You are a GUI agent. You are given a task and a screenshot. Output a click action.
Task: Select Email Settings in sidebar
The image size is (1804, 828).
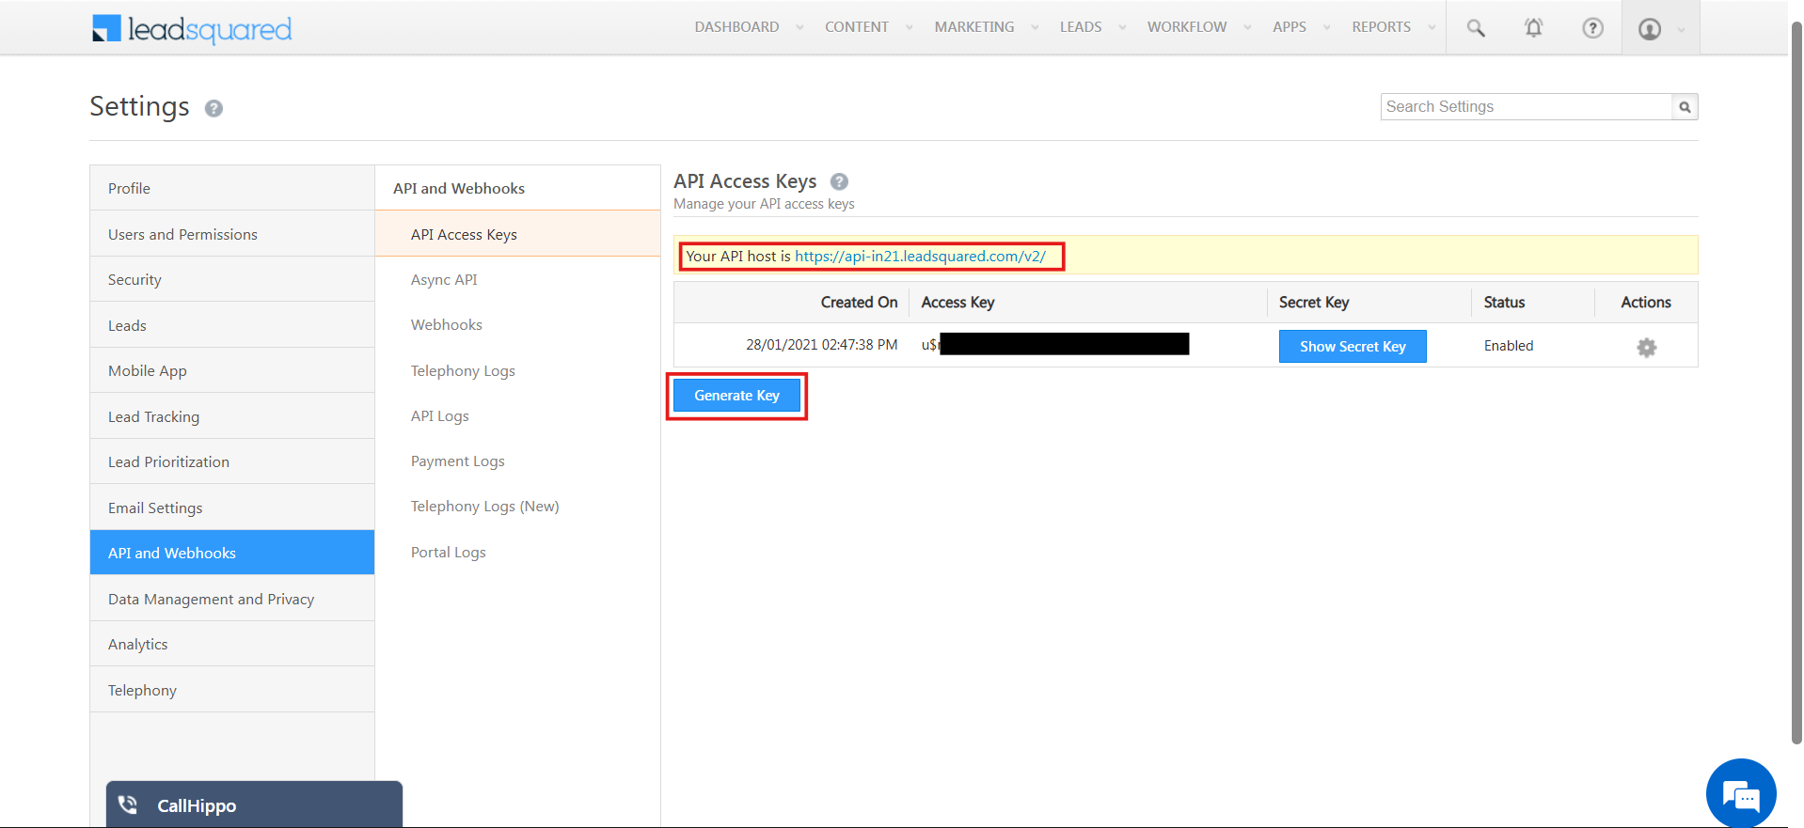[x=232, y=508]
